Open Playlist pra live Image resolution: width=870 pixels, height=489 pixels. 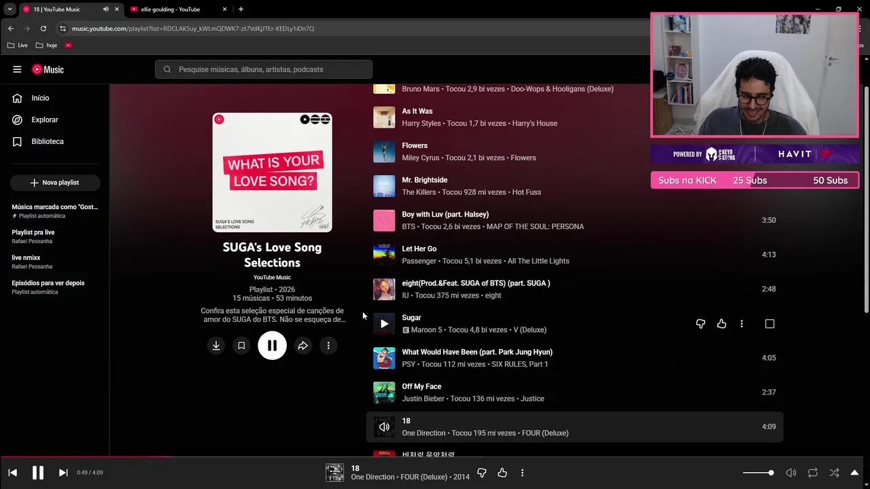(x=33, y=236)
